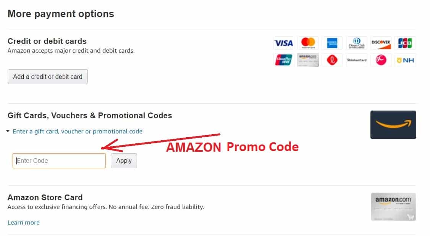430x236 pixels.
Task: Expand the promotional code disclosure triangle
Action: click(x=8, y=131)
